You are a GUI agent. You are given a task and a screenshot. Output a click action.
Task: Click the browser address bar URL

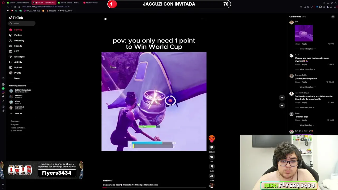(x=46, y=7)
